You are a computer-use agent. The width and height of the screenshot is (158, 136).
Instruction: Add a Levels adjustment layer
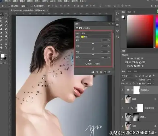pos(132,59)
